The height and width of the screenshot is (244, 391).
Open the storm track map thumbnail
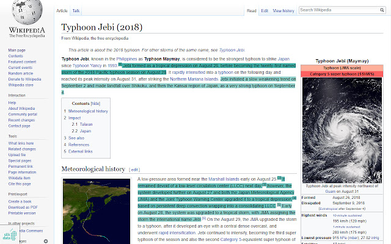click(x=97, y=211)
